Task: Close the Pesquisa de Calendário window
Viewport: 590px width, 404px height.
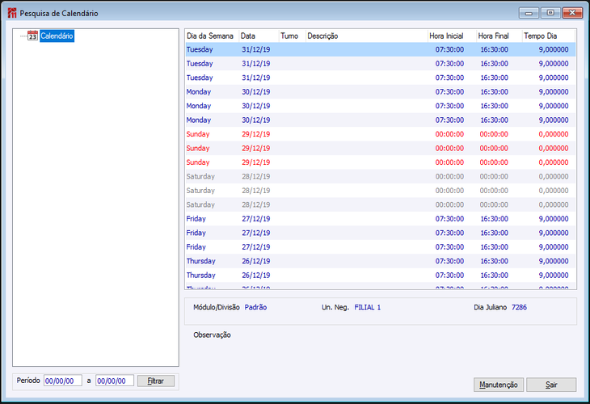Action: click(572, 13)
